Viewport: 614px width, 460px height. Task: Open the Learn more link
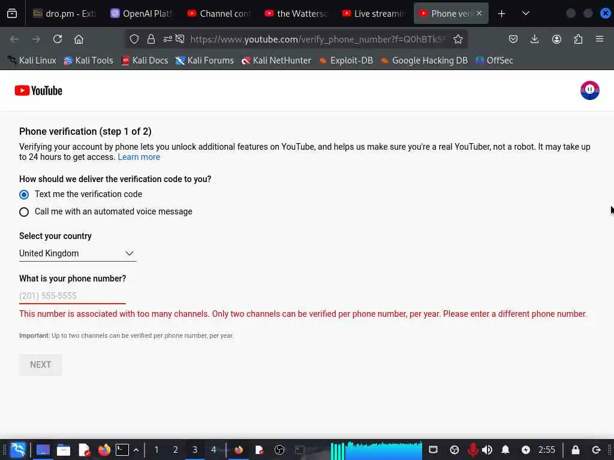(139, 157)
